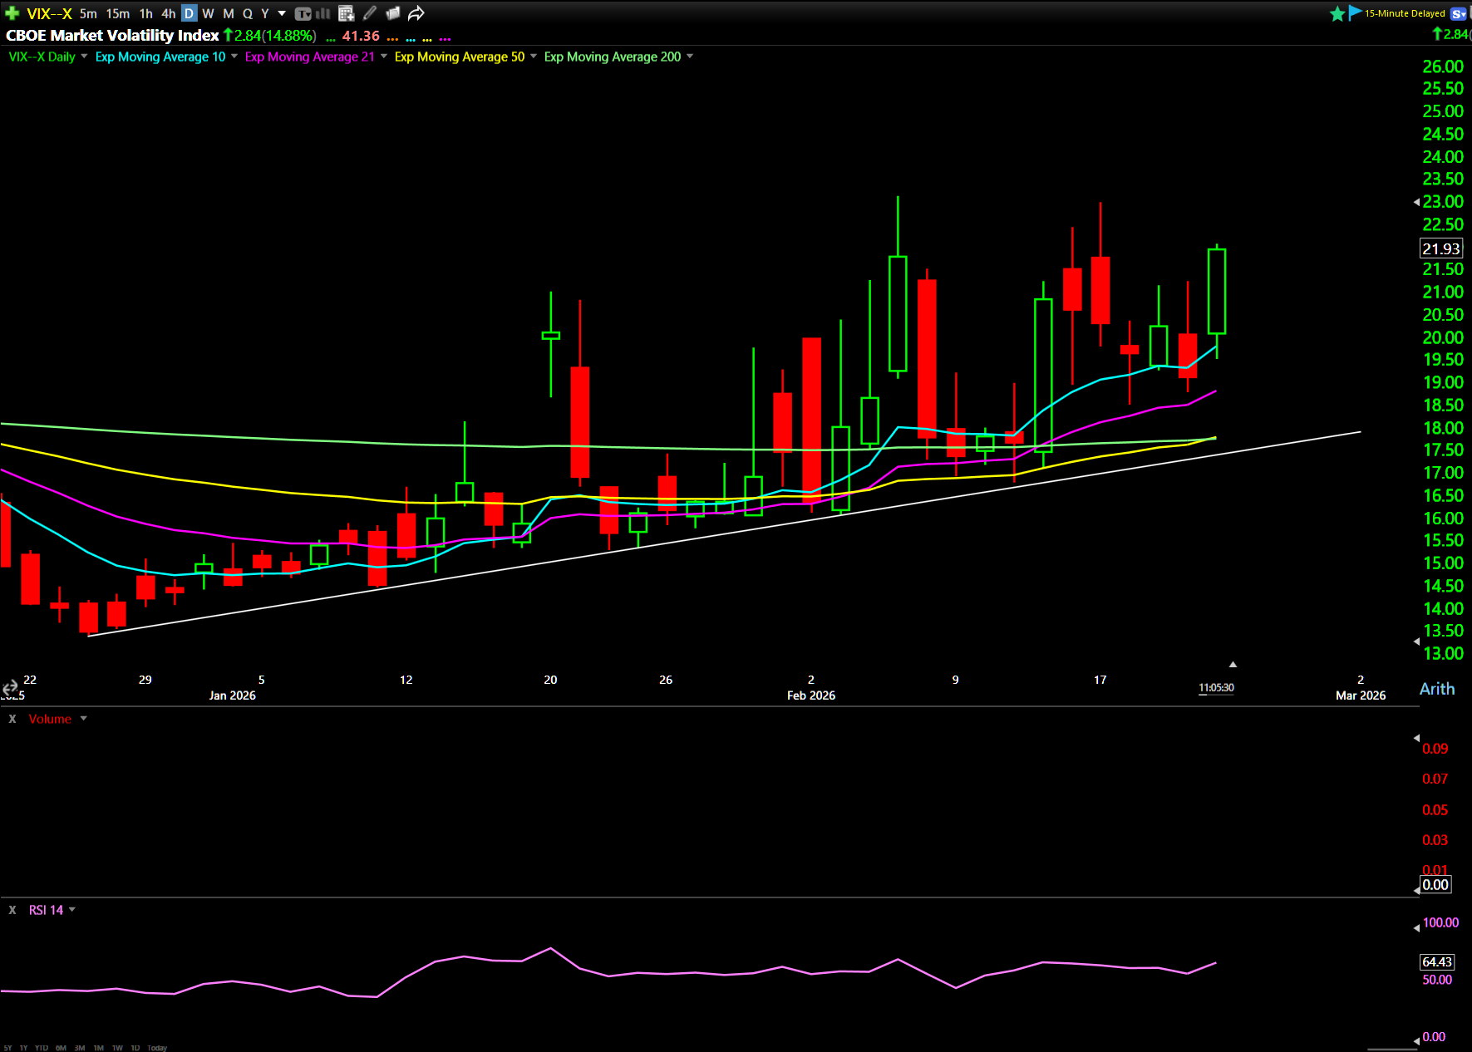Select the pencil drawing tools icon
This screenshot has height=1052, width=1472.
(x=370, y=13)
